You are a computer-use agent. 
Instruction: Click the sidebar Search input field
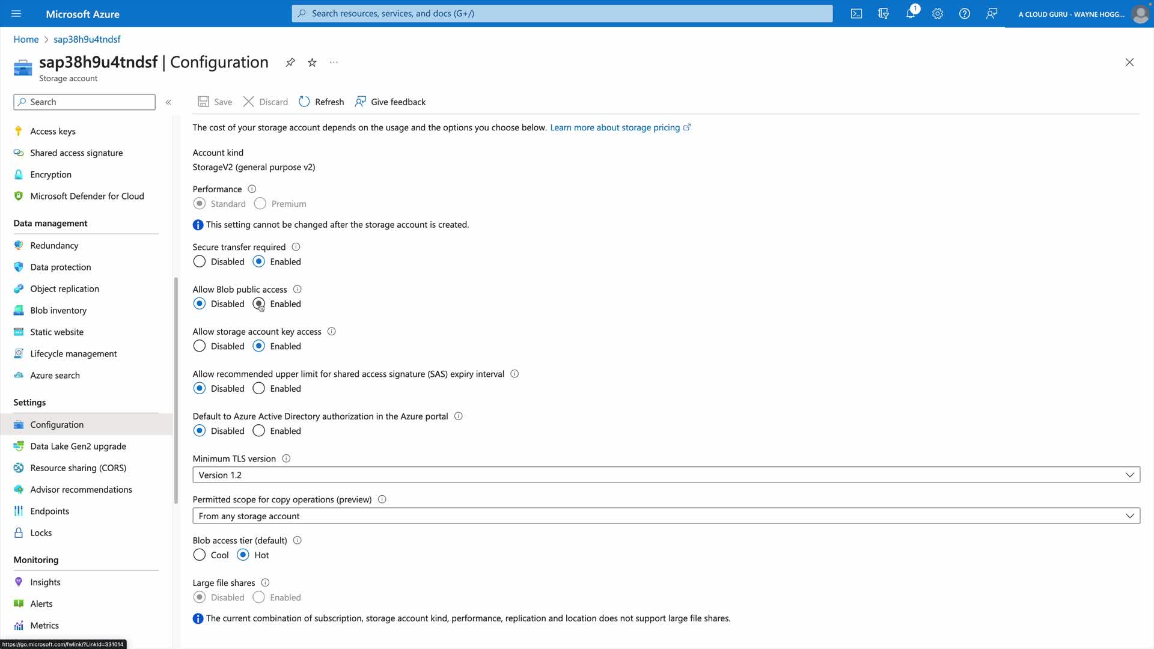tap(84, 102)
